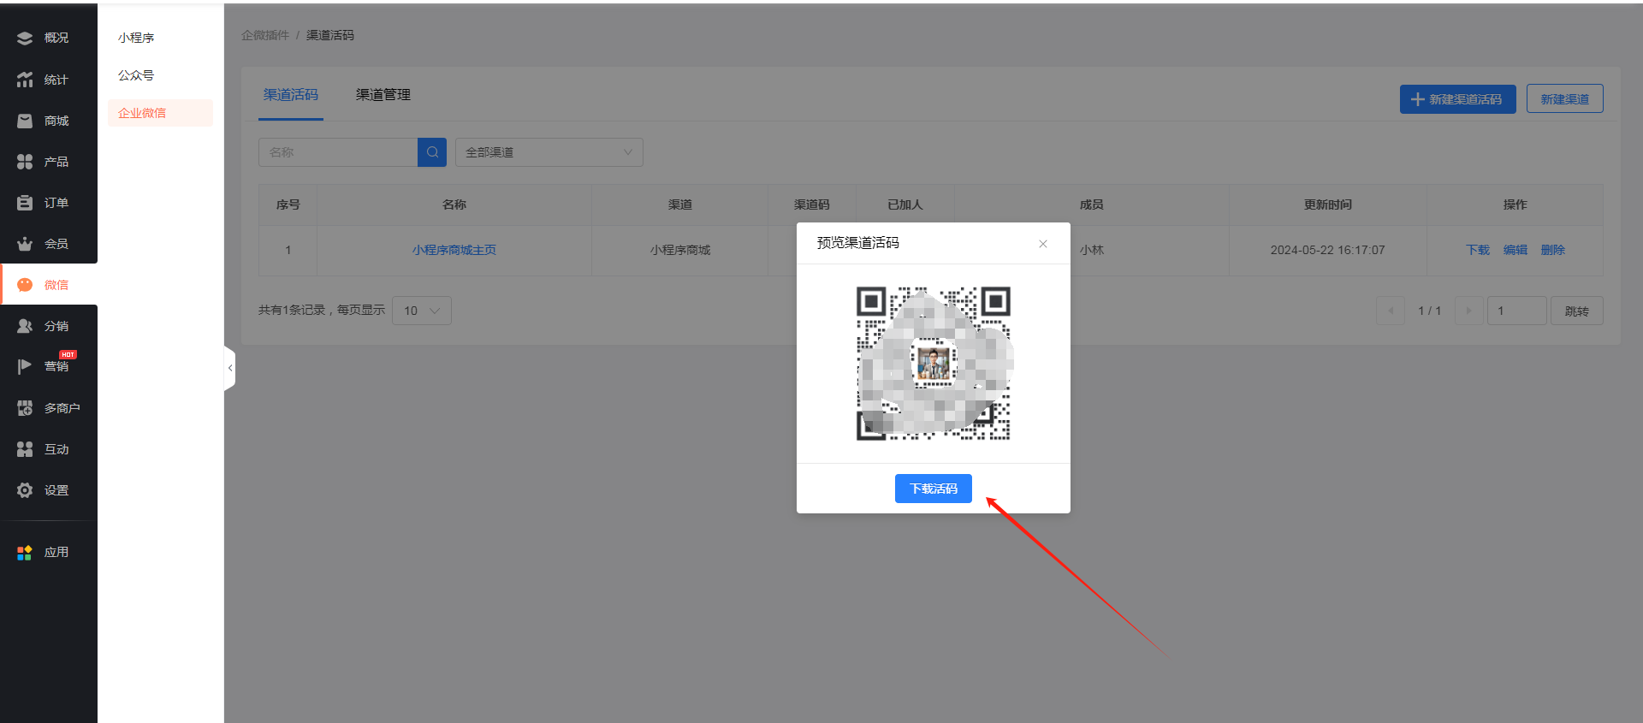
Task: Click the 小林 member cell
Action: tap(1092, 250)
